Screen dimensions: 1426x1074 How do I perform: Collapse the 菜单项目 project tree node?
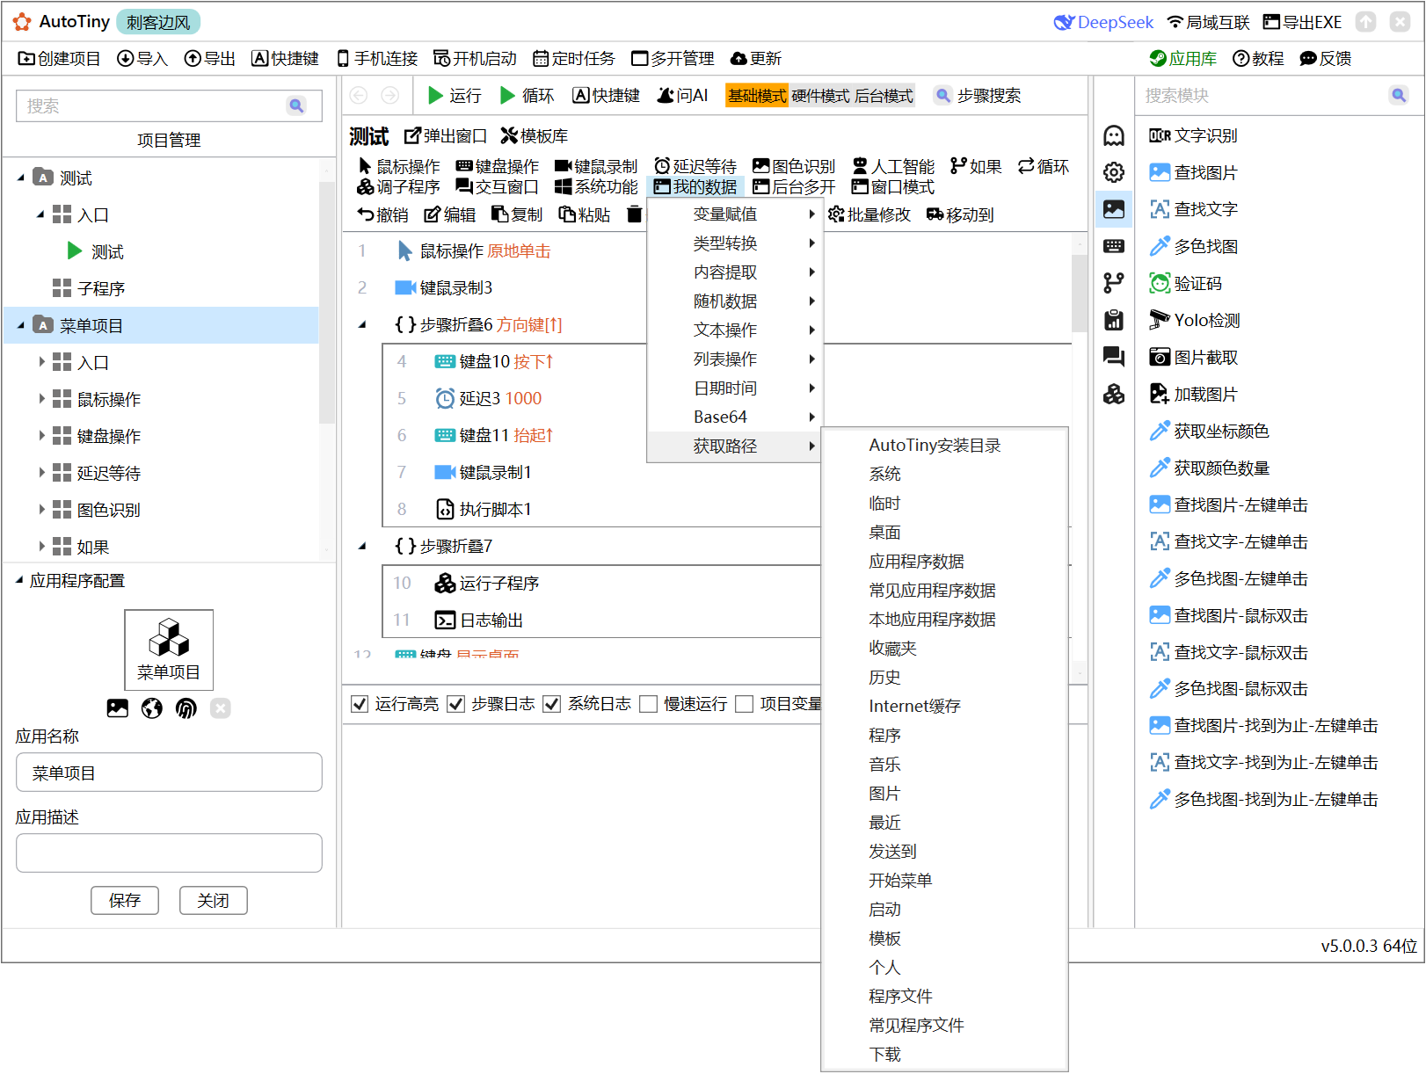point(21,325)
